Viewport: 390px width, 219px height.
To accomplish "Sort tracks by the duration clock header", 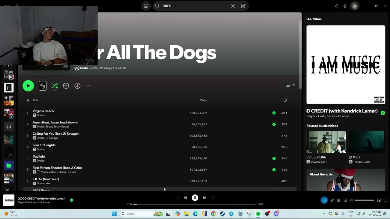I will click(x=285, y=100).
